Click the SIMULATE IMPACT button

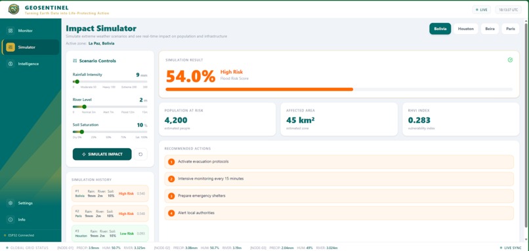click(x=102, y=154)
